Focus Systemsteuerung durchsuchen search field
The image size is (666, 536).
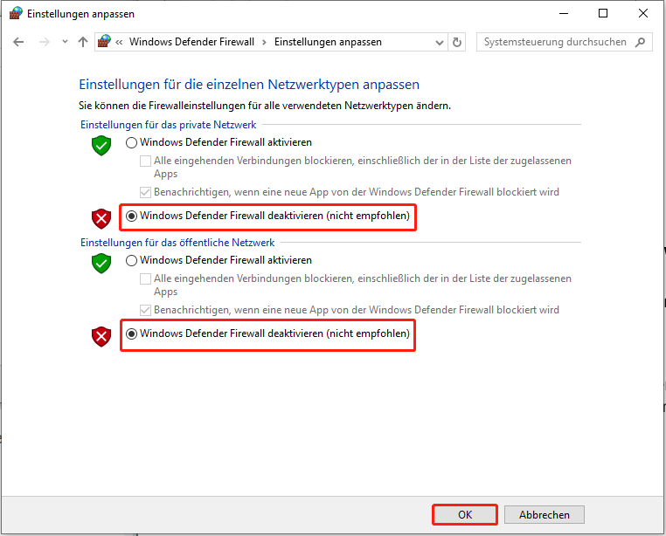(x=555, y=42)
